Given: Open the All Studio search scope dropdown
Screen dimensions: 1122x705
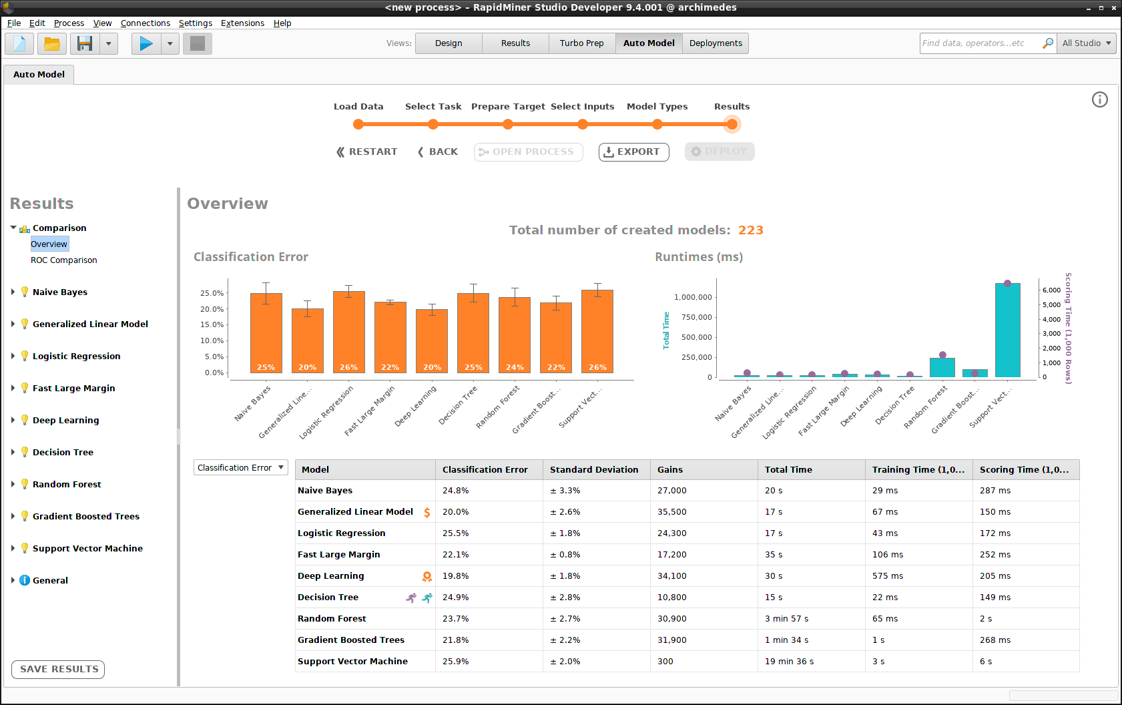Looking at the screenshot, I should point(1087,43).
